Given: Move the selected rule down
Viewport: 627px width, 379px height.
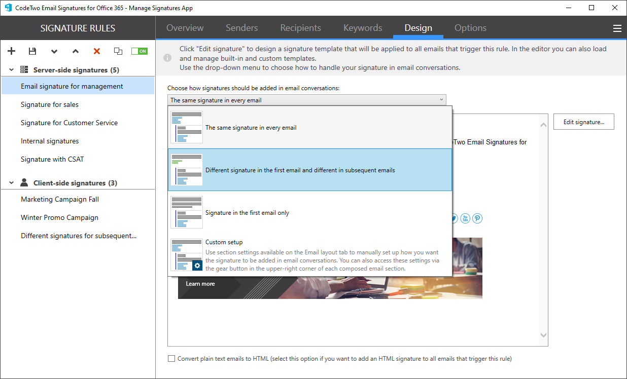Looking at the screenshot, I should [x=54, y=51].
